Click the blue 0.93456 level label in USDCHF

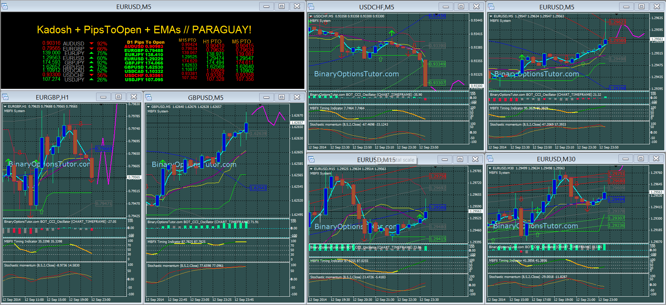(x=437, y=16)
